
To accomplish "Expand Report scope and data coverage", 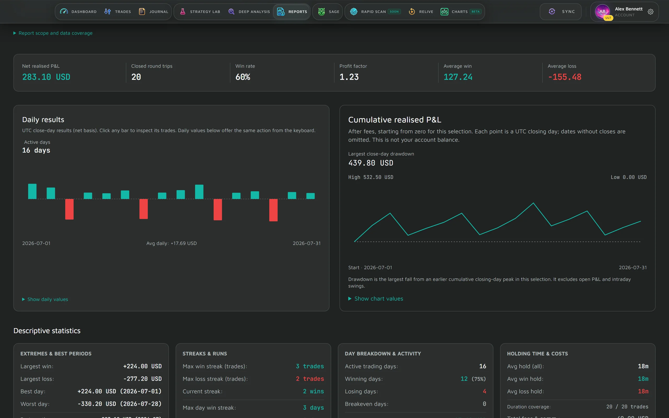I will (x=53, y=33).
